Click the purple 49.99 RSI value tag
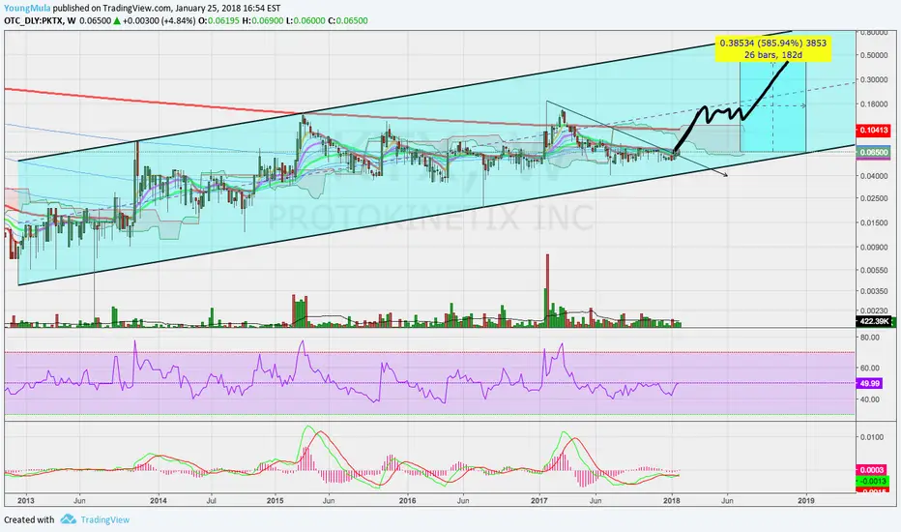 pos(869,383)
